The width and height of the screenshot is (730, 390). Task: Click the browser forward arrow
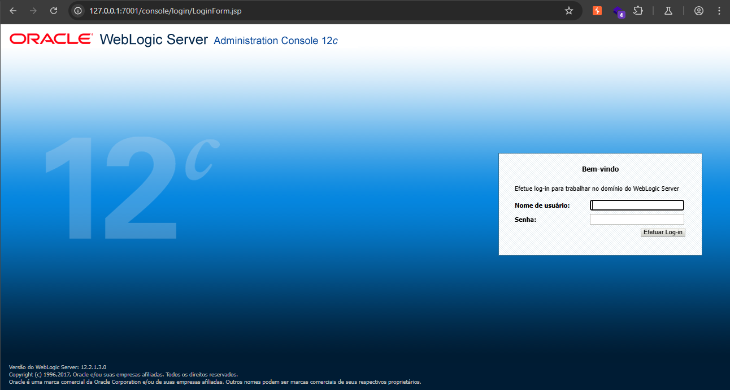tap(33, 11)
